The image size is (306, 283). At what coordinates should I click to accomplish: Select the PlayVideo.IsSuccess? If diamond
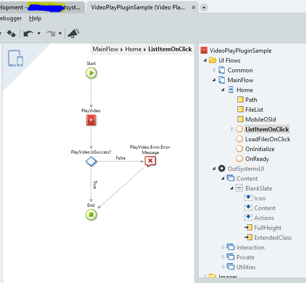pyautogui.click(x=91, y=161)
